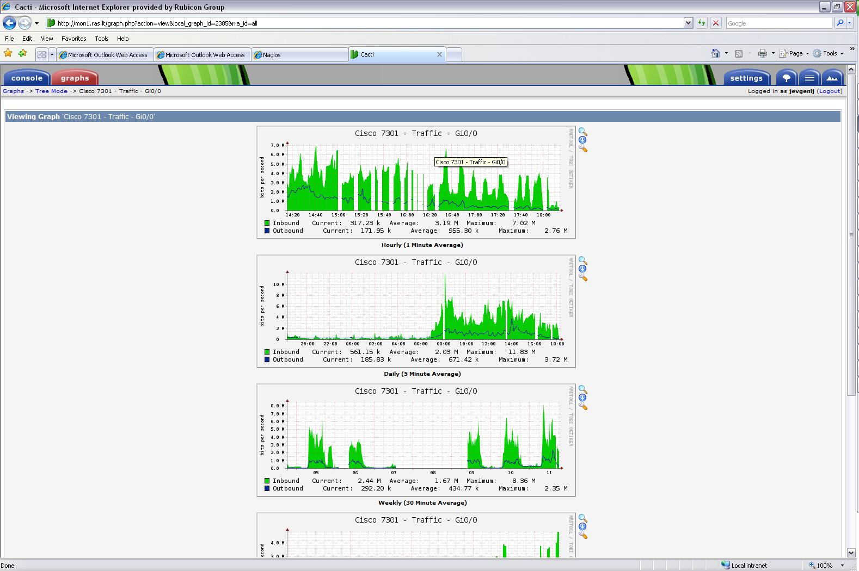The height and width of the screenshot is (571, 859).
Task: Open graph properties wrench for Weekly graph
Action: 583,406
